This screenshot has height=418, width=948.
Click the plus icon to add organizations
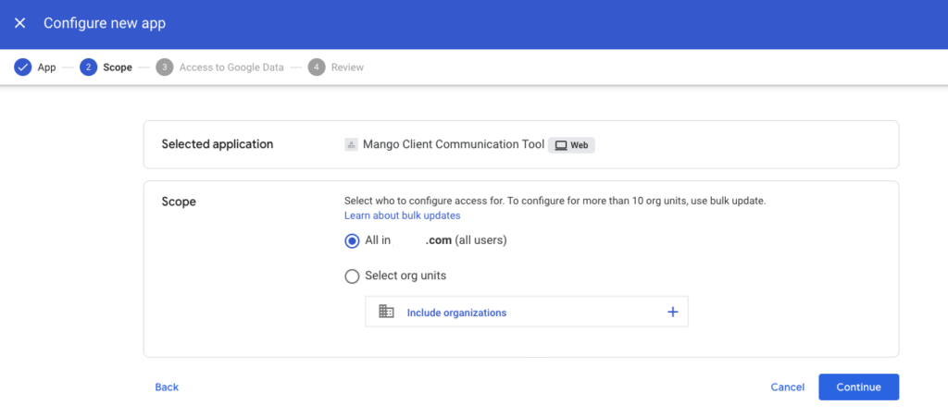[672, 312]
